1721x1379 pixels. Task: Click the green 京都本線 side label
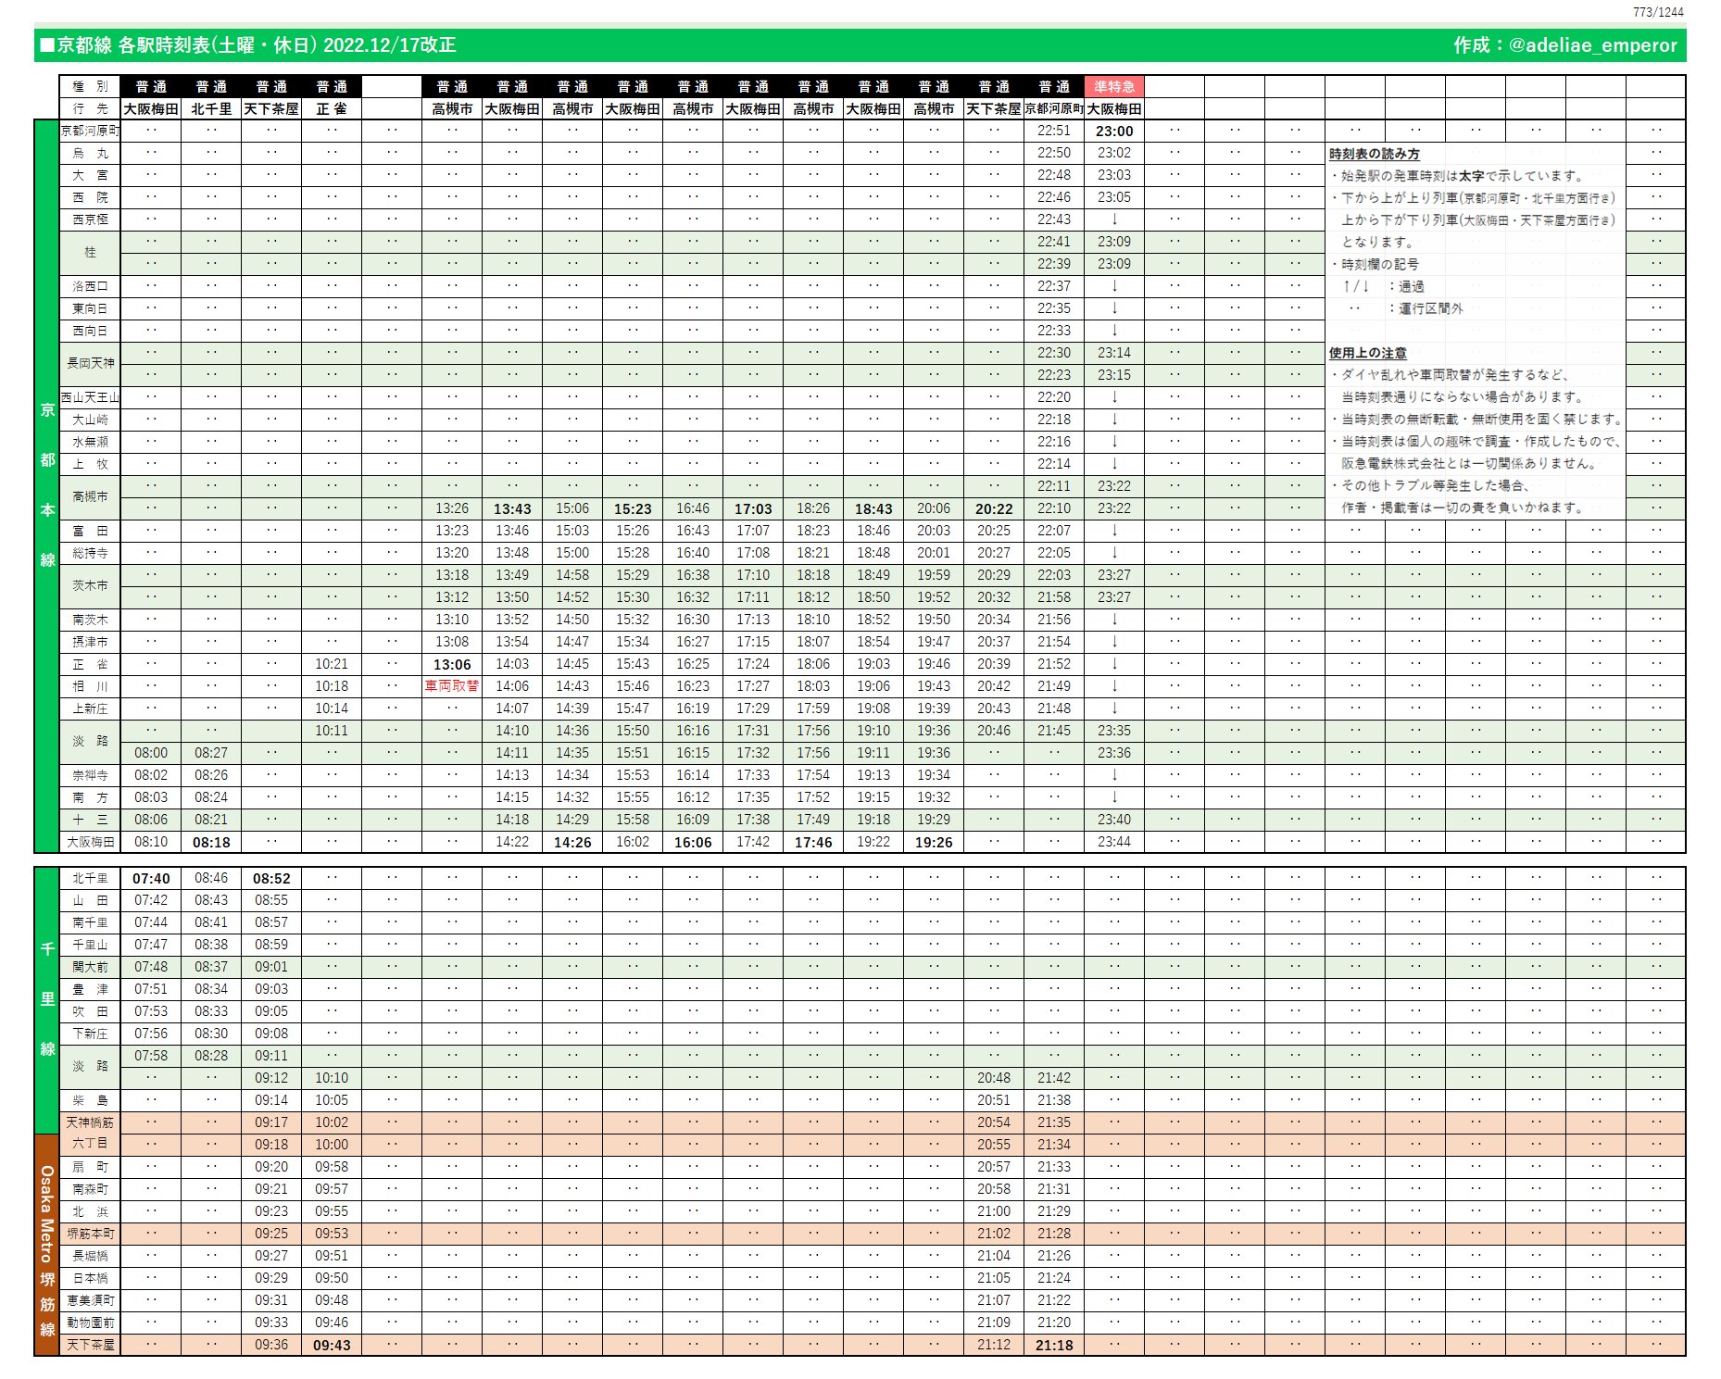pyautogui.click(x=46, y=485)
